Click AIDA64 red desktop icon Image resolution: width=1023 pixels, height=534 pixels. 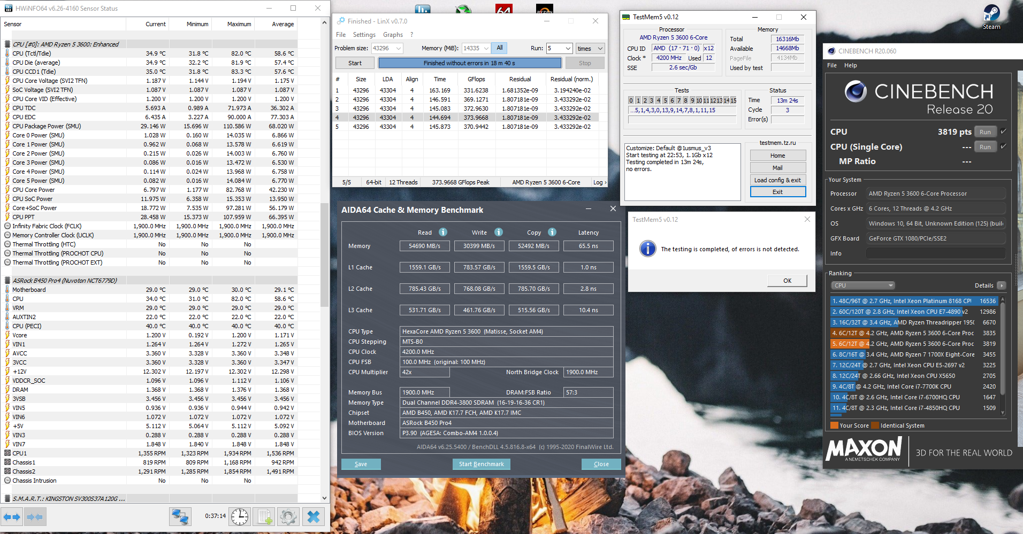tap(504, 9)
